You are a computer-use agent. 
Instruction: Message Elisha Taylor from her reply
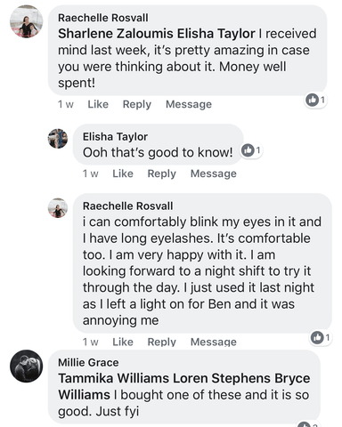click(214, 173)
